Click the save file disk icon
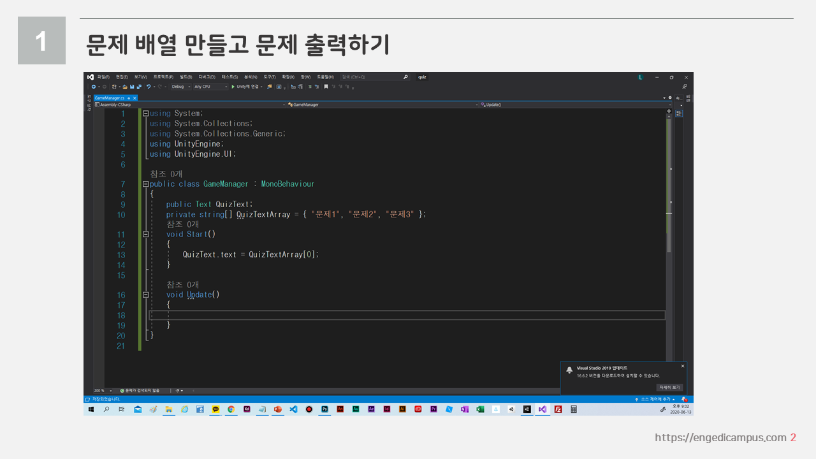 coord(132,87)
